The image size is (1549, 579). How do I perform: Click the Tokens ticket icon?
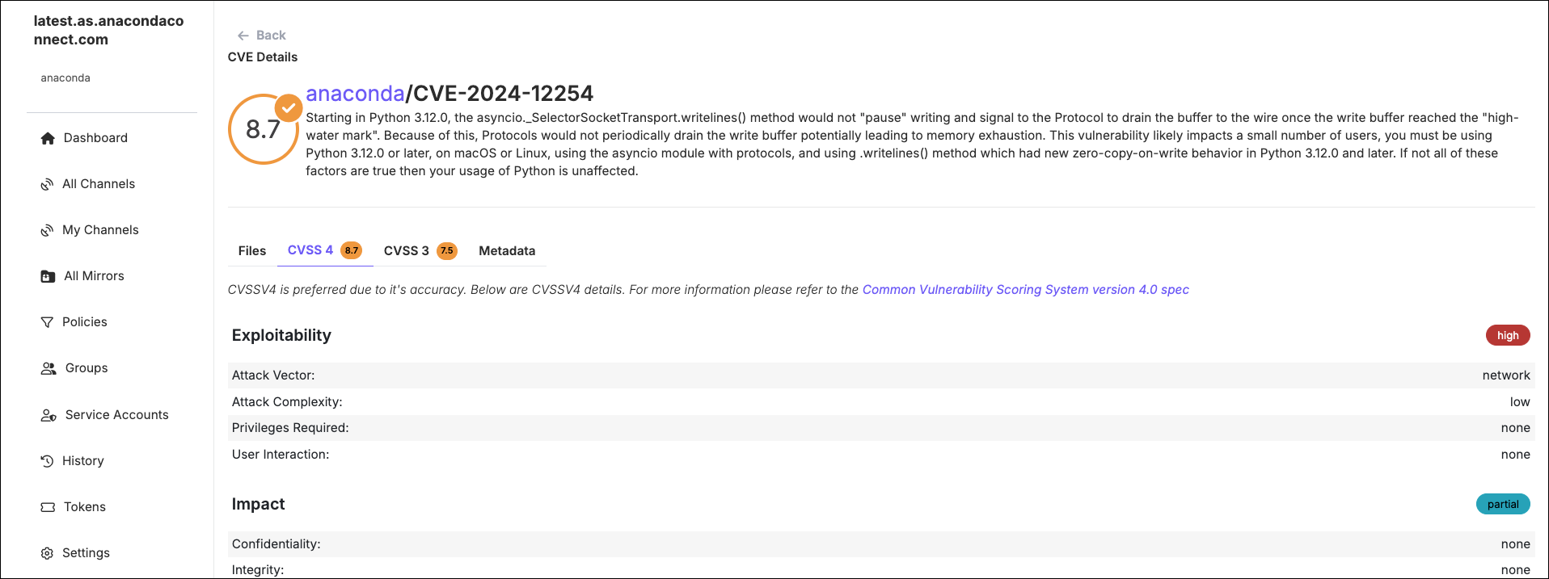coord(48,507)
